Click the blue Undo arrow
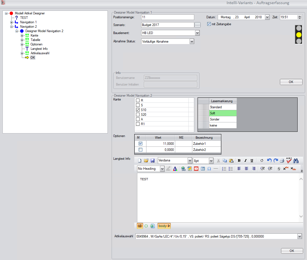Viewport: 307px width, 260px height. point(269,161)
